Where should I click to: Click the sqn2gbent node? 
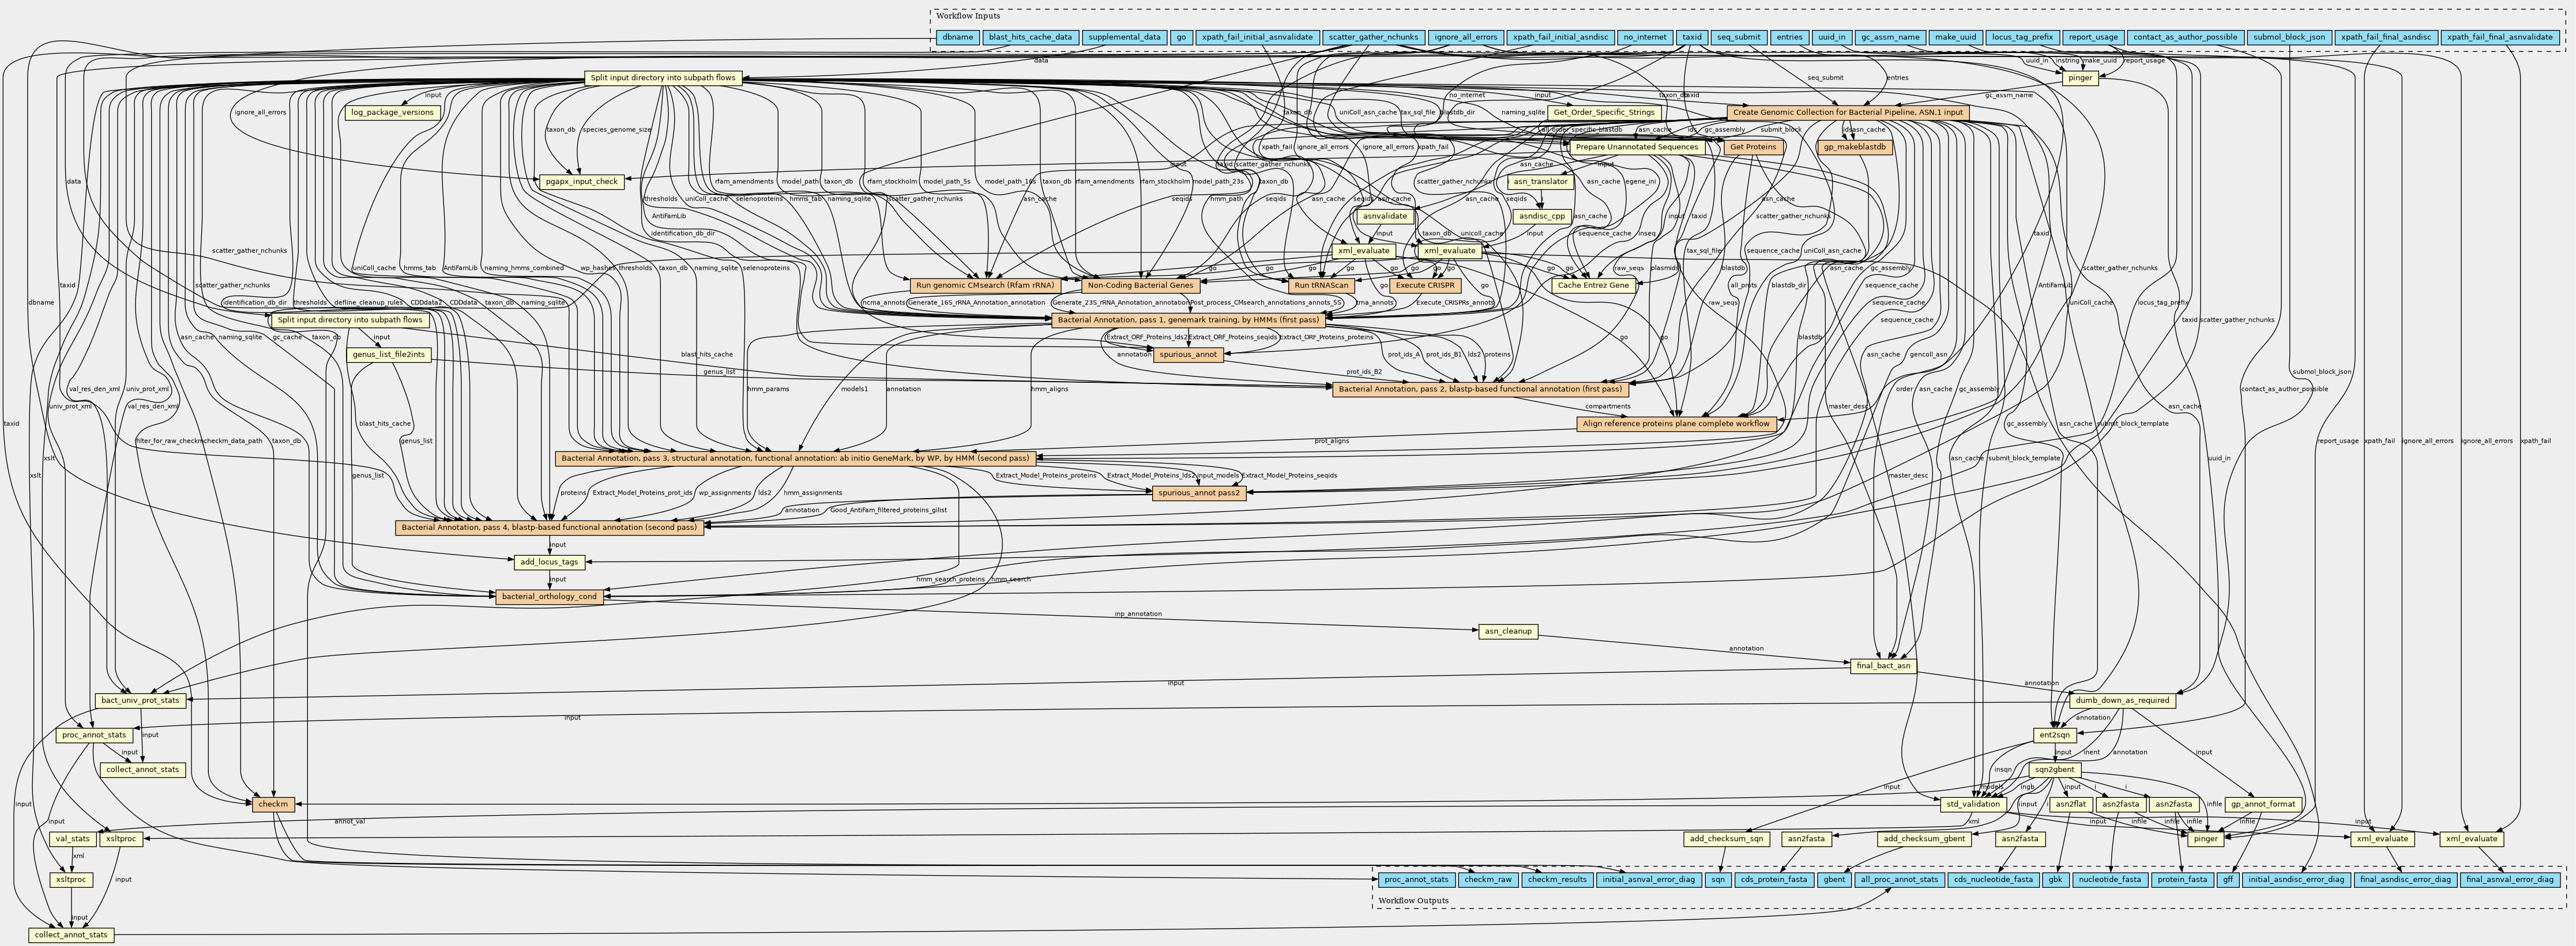click(2054, 770)
